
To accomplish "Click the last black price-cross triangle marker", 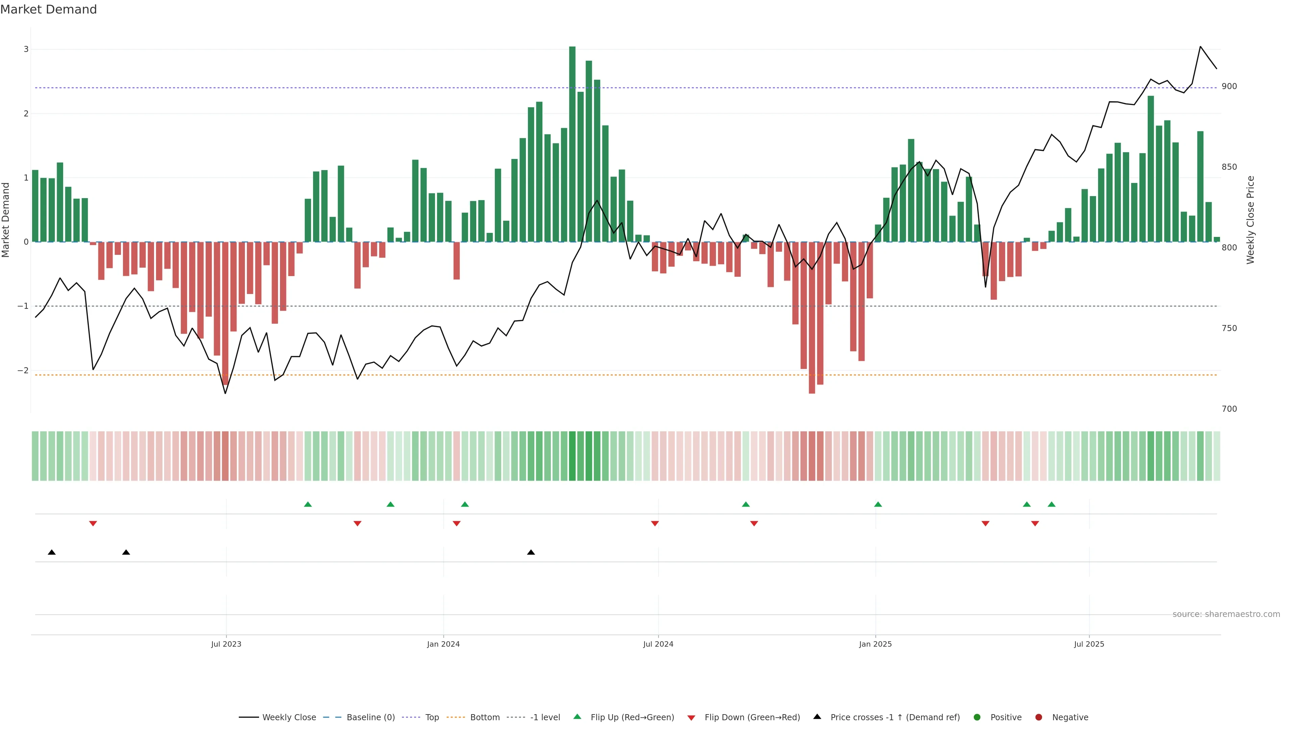I will coord(531,552).
